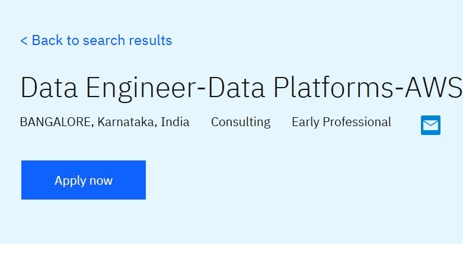
Task: Click the words 'search results' in the back link
Action: tap(127, 40)
